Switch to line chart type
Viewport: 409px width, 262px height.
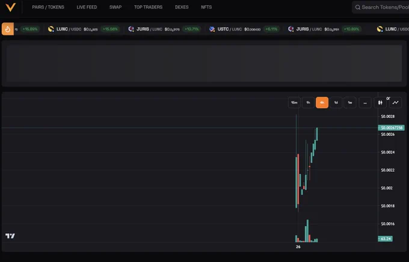click(395, 102)
